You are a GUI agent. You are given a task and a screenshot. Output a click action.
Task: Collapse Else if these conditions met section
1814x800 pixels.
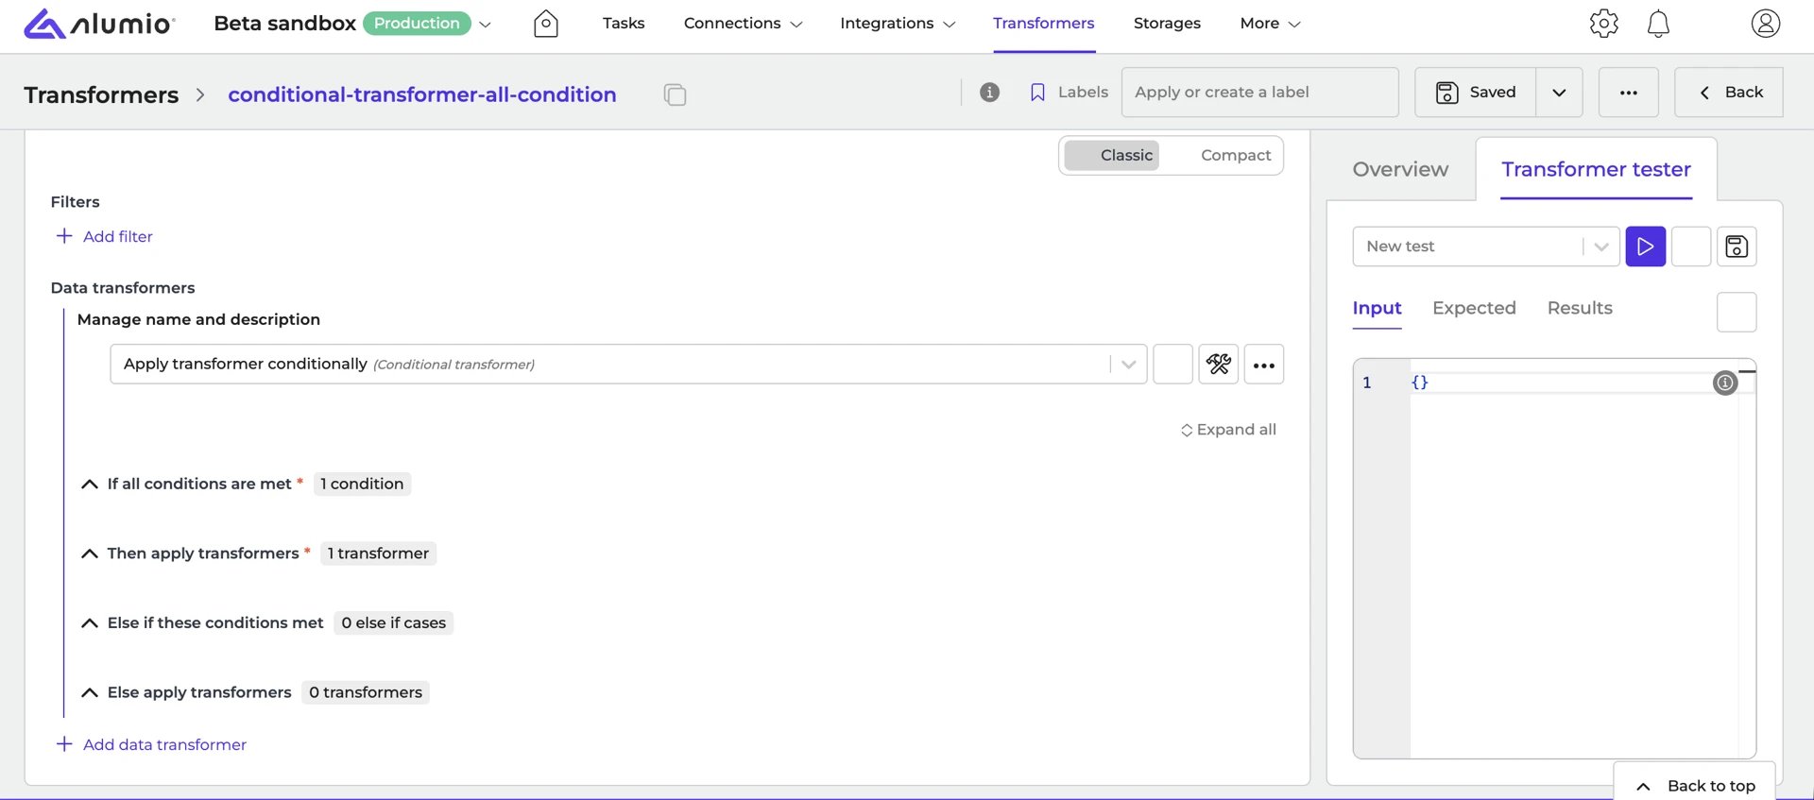(90, 623)
